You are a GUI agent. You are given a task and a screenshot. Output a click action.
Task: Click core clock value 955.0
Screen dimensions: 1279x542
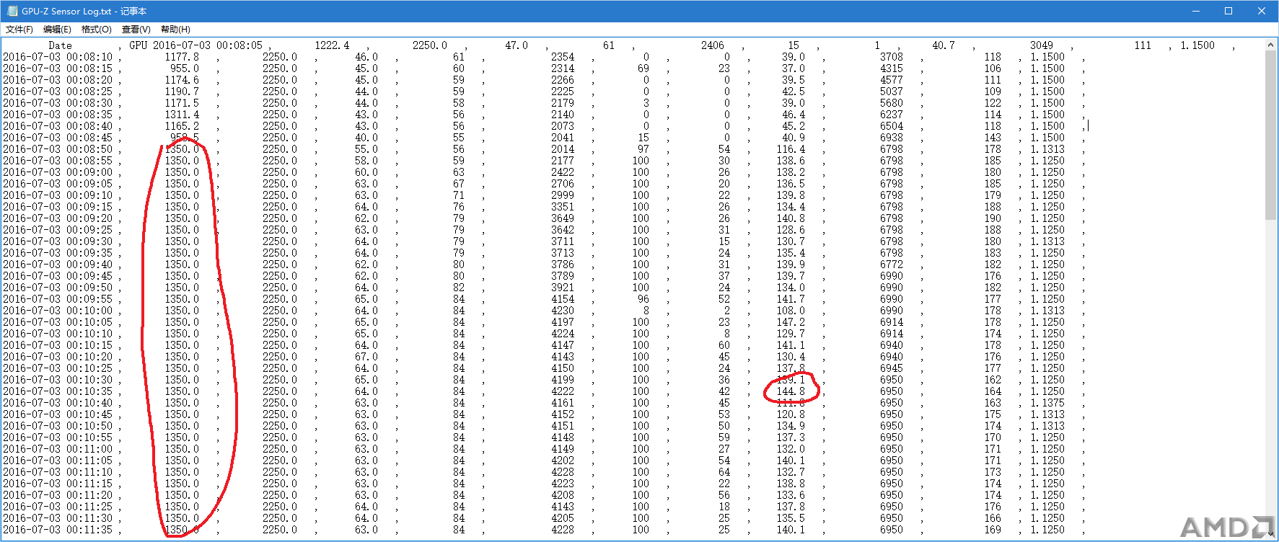(x=185, y=68)
